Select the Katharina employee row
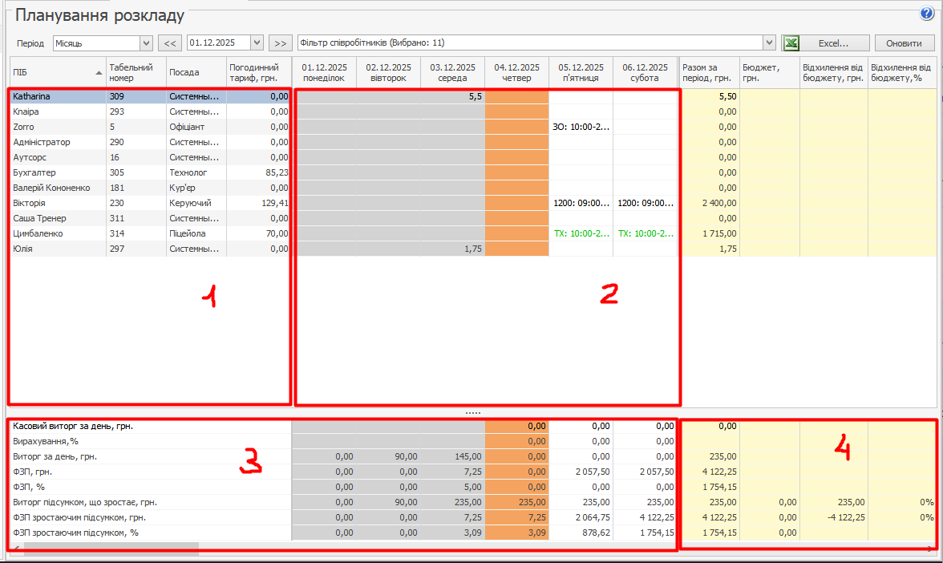Viewport: 943px width, 563px height. [56, 96]
